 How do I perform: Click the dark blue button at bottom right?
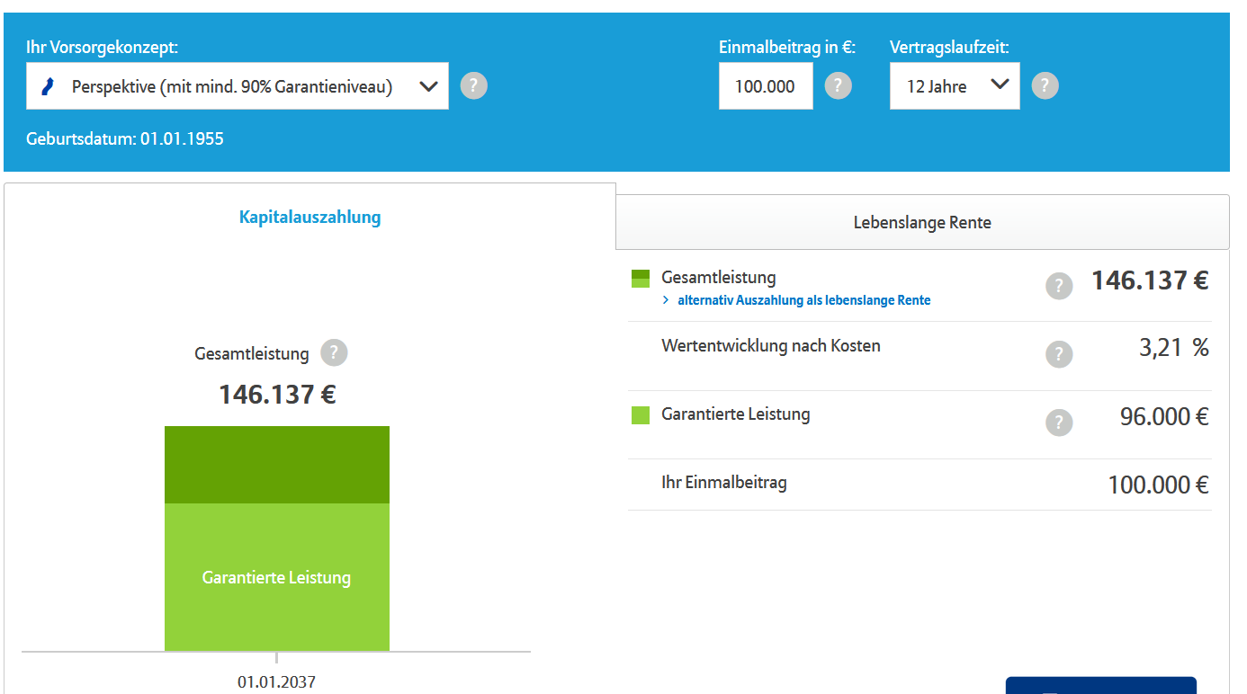pyautogui.click(x=1100, y=685)
